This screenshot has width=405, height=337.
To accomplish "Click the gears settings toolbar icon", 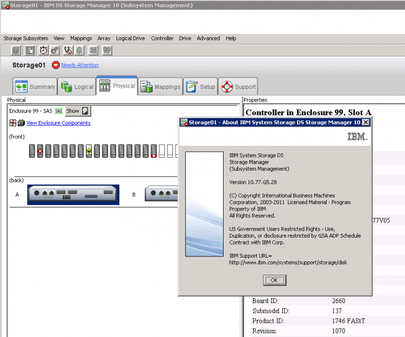I will 55,50.
